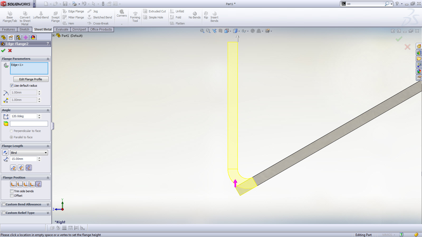
Task: Click the Insert Bends button
Action: pos(214,17)
